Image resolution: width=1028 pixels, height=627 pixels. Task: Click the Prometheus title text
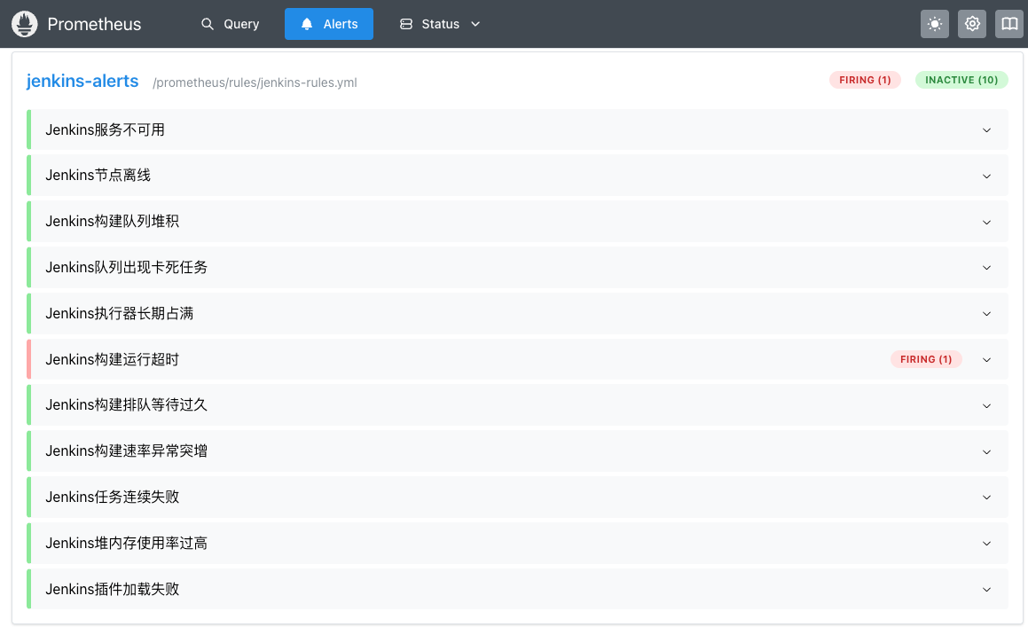(x=94, y=24)
